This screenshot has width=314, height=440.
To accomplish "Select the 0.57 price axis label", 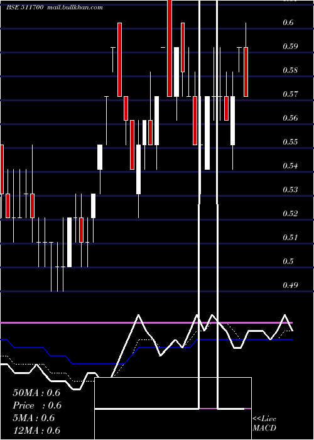I will pos(290,94).
